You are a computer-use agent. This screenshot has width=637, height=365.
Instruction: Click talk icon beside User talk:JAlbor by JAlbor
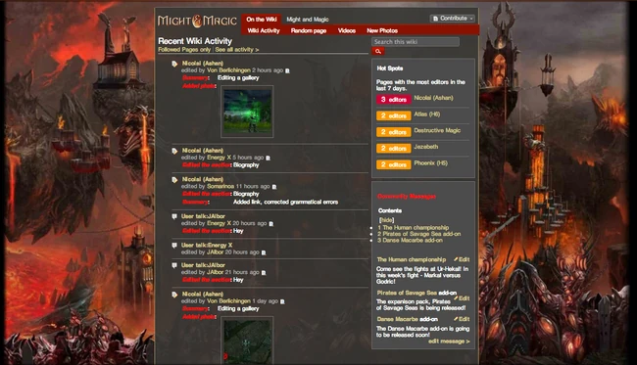(x=174, y=265)
